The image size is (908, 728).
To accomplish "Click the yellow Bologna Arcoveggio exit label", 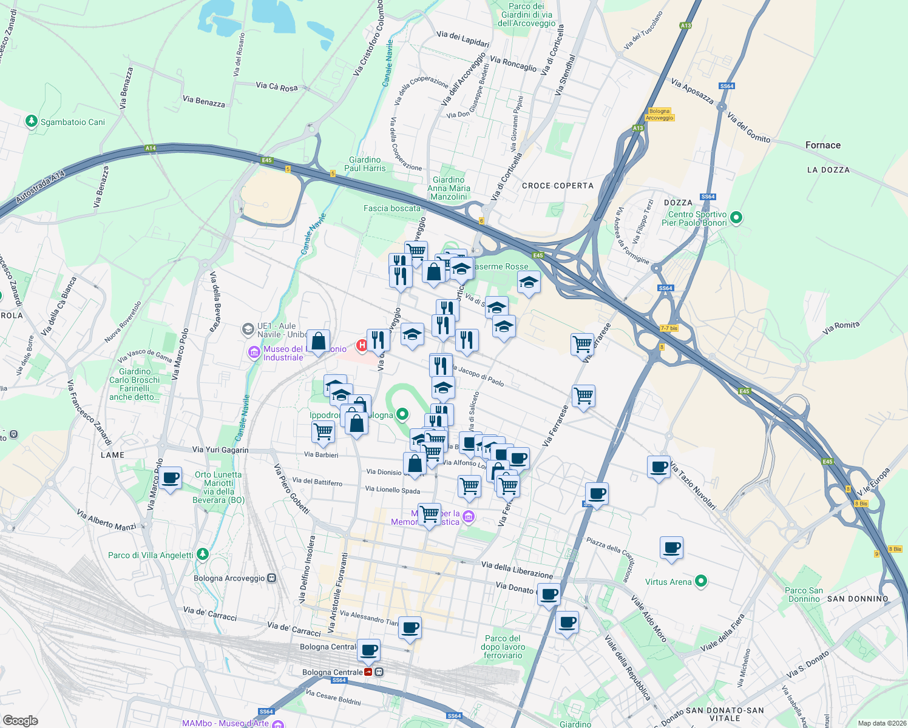I will point(659,114).
